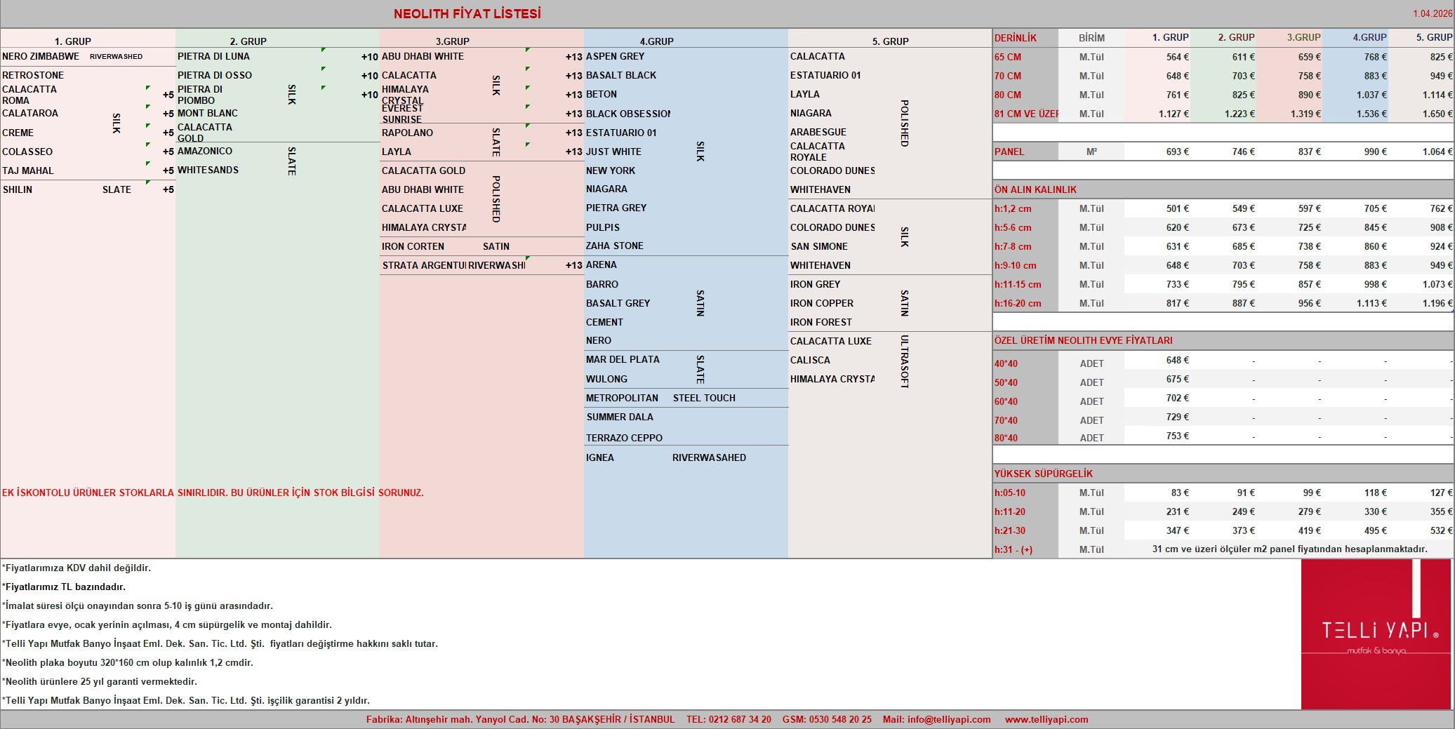
Task: Click the Telli Yapı logo image
Action: (1376, 634)
